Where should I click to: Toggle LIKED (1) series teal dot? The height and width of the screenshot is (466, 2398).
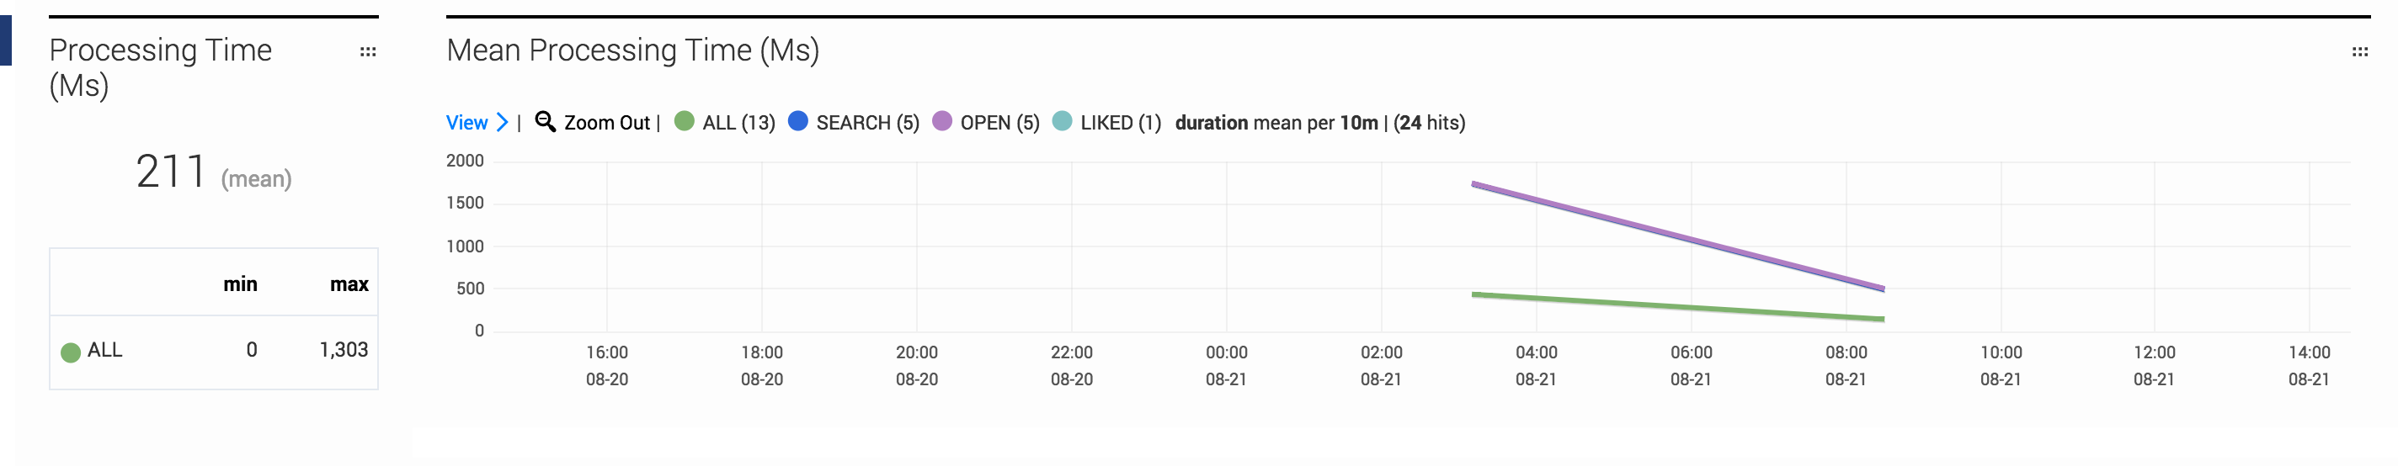[x=1062, y=121]
